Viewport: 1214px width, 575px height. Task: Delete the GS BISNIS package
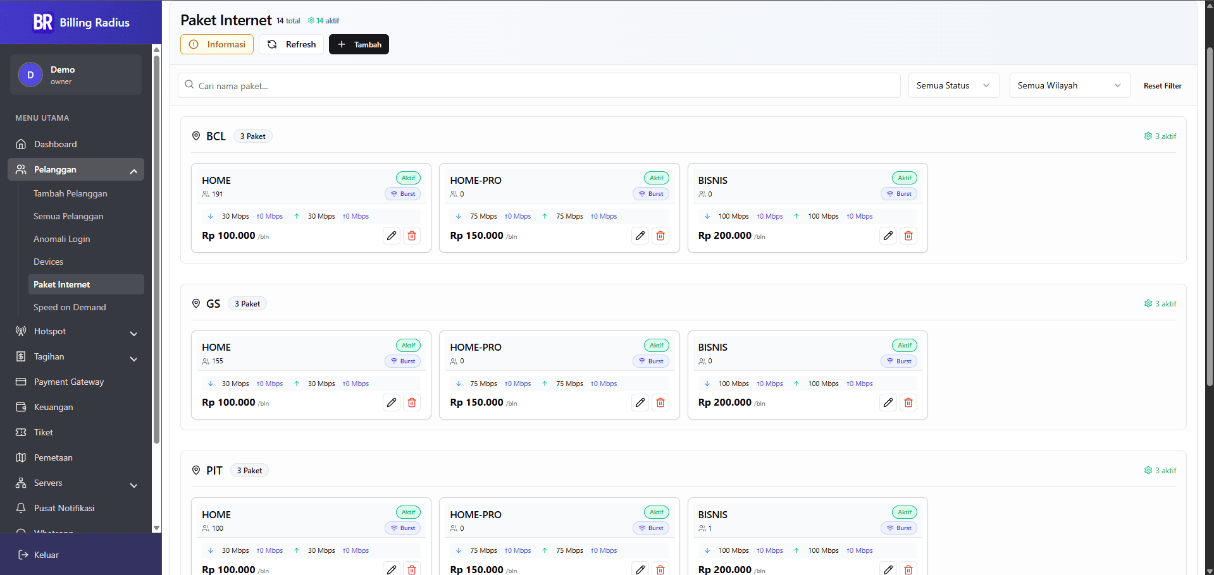pos(908,402)
